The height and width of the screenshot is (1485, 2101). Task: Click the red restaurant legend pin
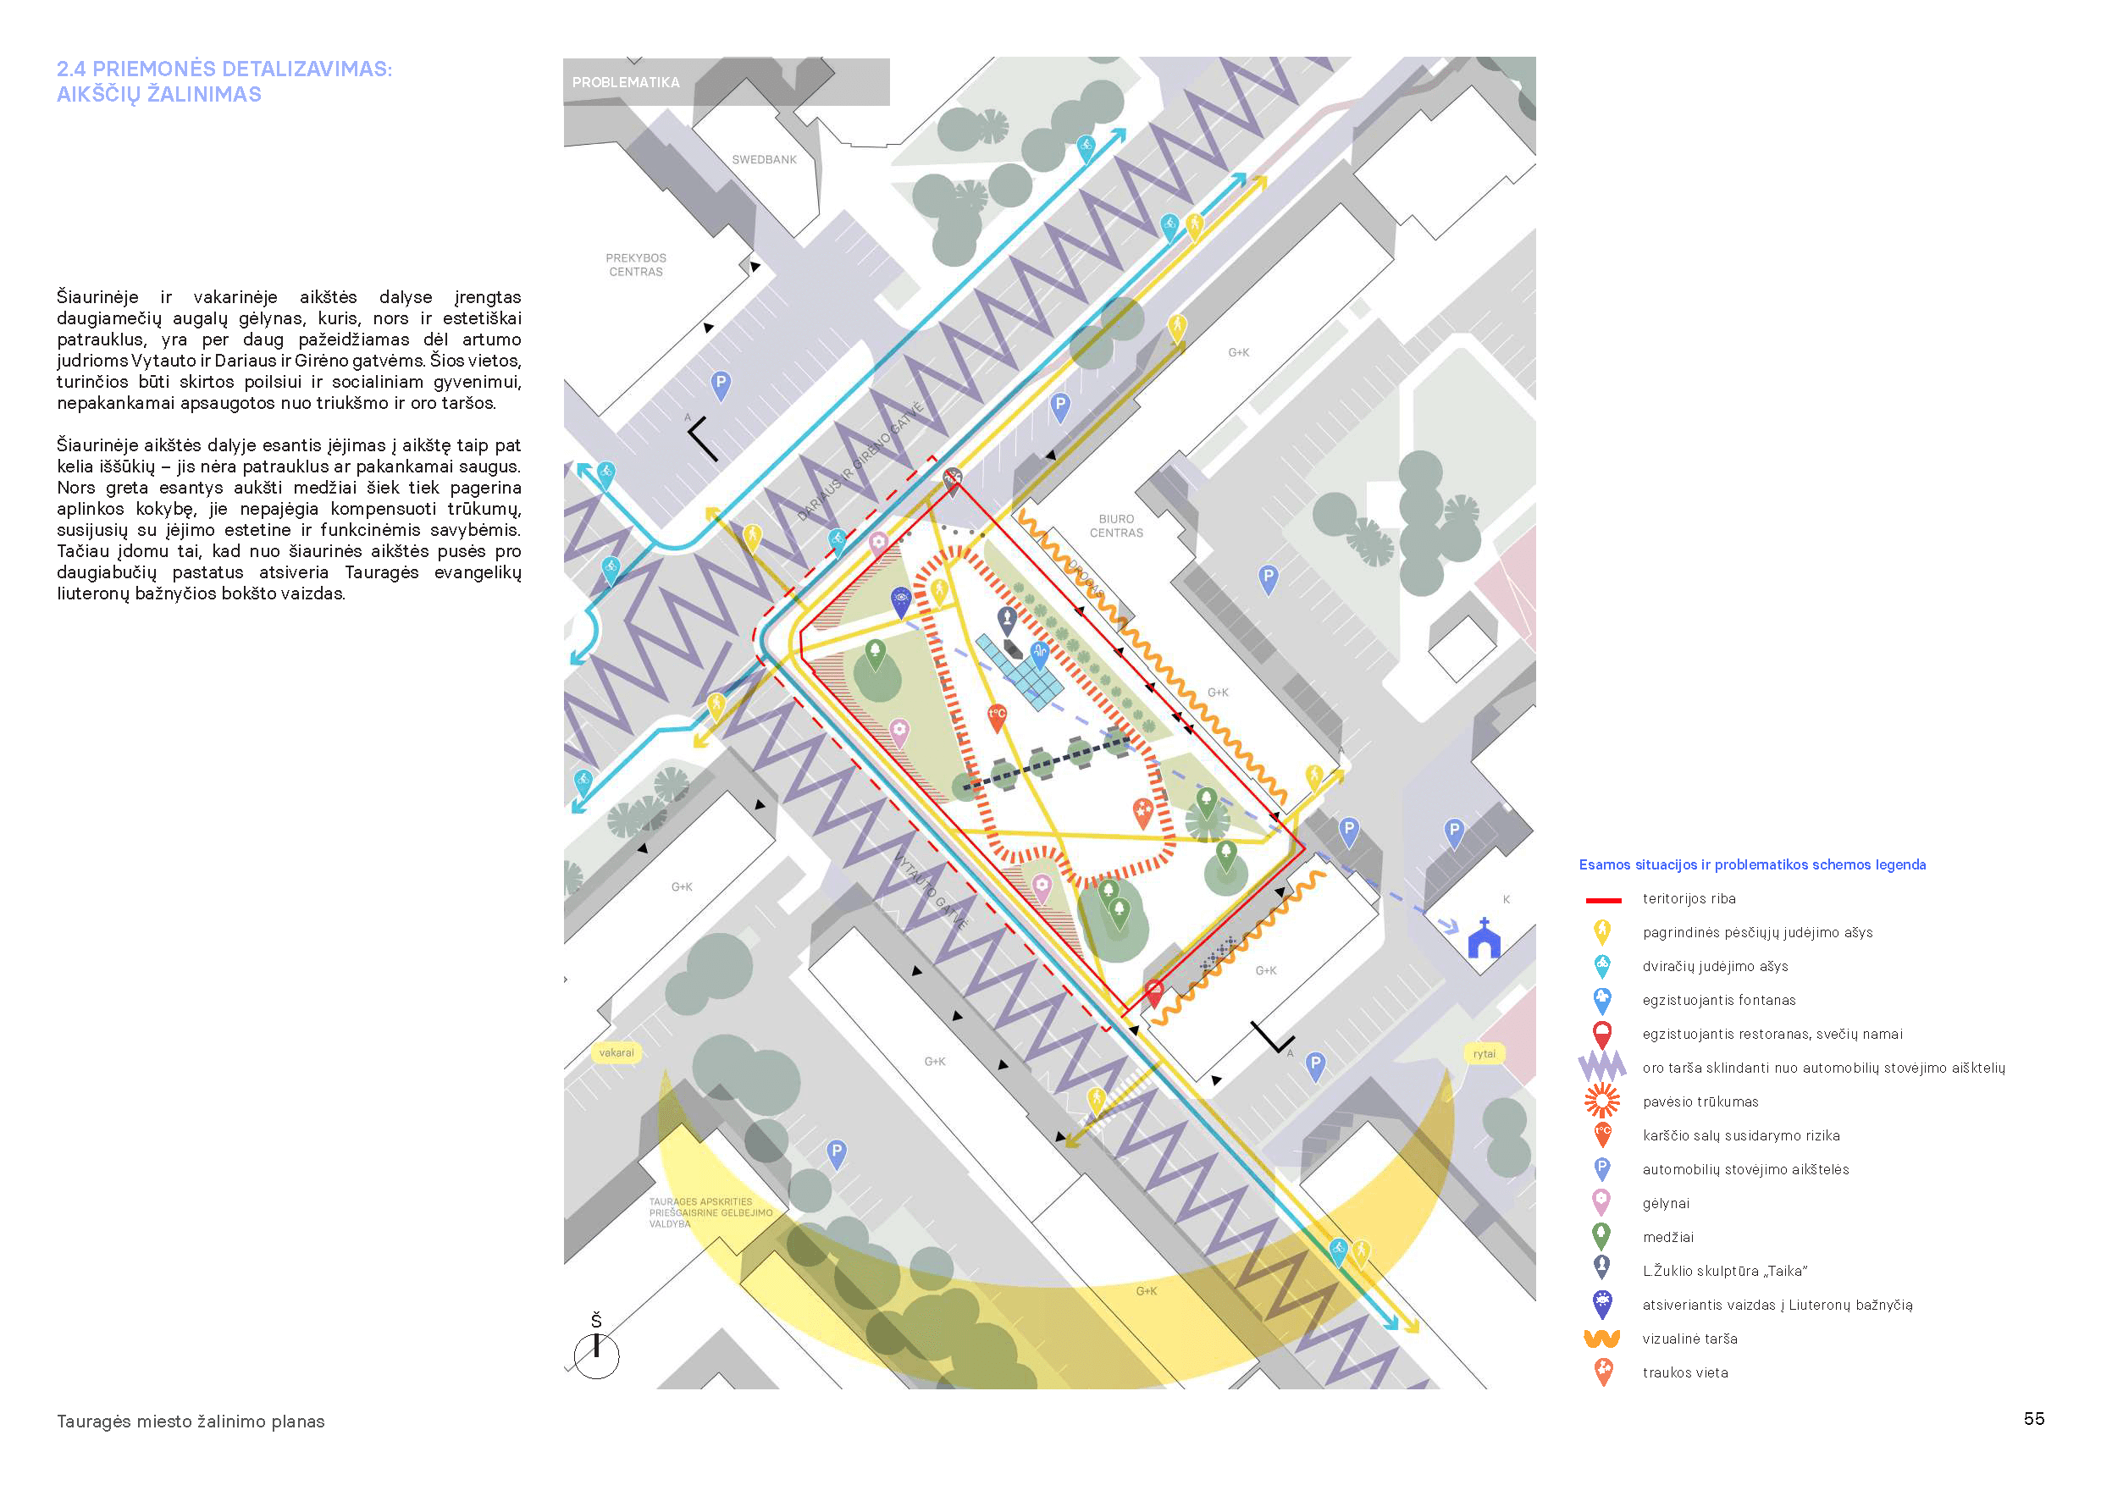pyautogui.click(x=1601, y=1034)
